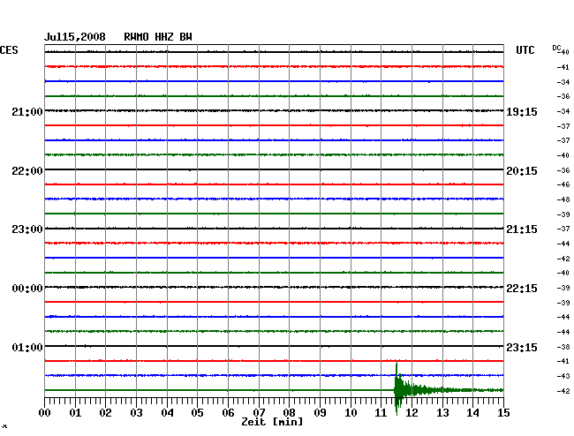
Task: Click minute 03 on the time axis
Action: (x=136, y=412)
